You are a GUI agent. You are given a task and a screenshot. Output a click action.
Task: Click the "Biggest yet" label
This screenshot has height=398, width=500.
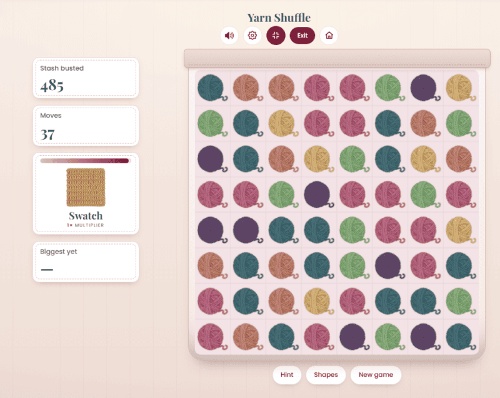point(59,252)
